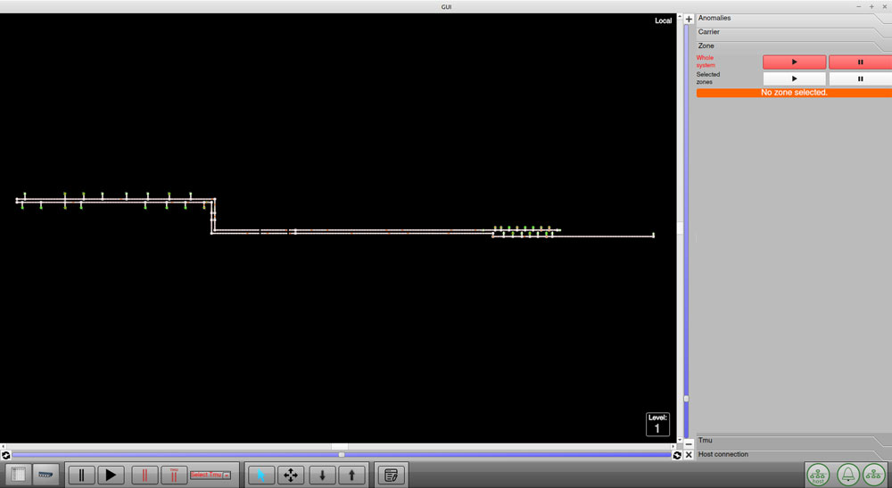The height and width of the screenshot is (488, 892).
Task: Open the notes edit icon in toolbar
Action: pyautogui.click(x=391, y=476)
